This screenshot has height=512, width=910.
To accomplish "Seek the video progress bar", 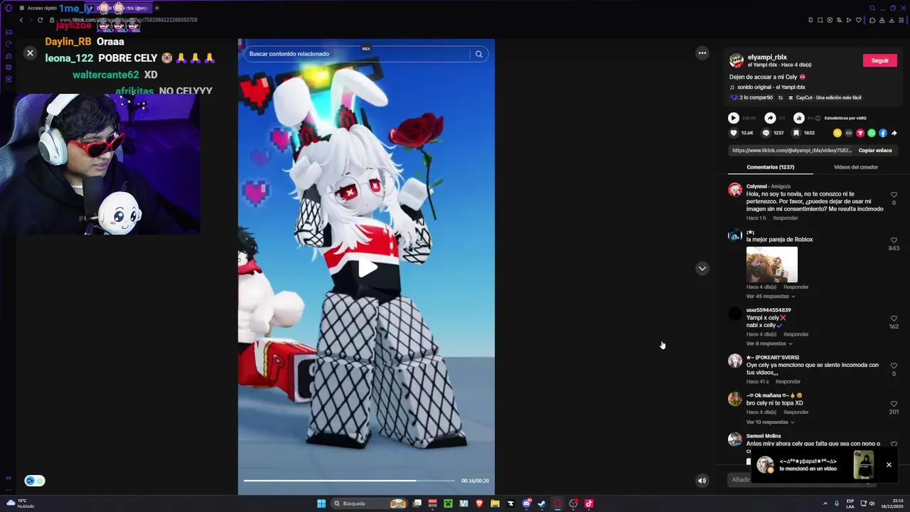I will click(x=348, y=481).
